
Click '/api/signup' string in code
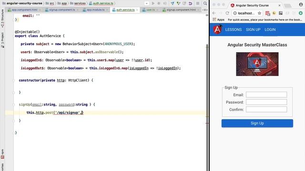pyautogui.click(x=68, y=113)
